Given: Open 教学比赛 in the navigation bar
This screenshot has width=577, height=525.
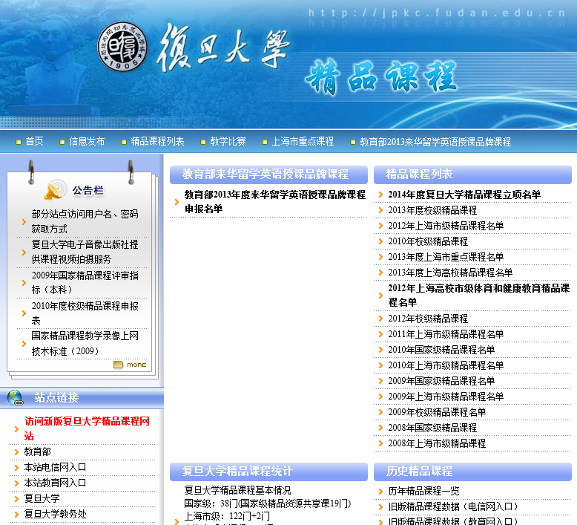Looking at the screenshot, I should point(228,142).
